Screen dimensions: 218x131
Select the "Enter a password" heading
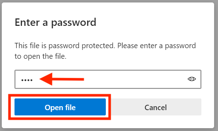click(x=56, y=22)
